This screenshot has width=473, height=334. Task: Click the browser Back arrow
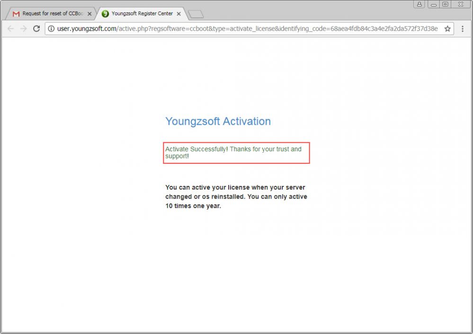pyautogui.click(x=10, y=29)
